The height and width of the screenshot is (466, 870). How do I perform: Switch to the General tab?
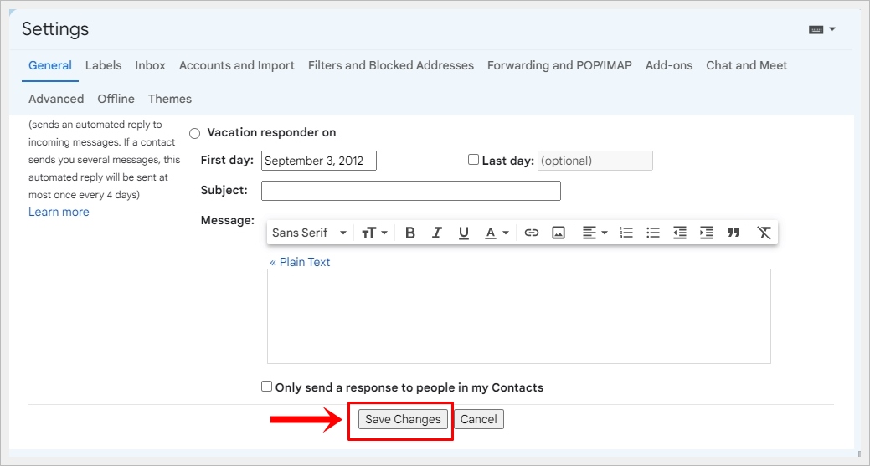50,65
